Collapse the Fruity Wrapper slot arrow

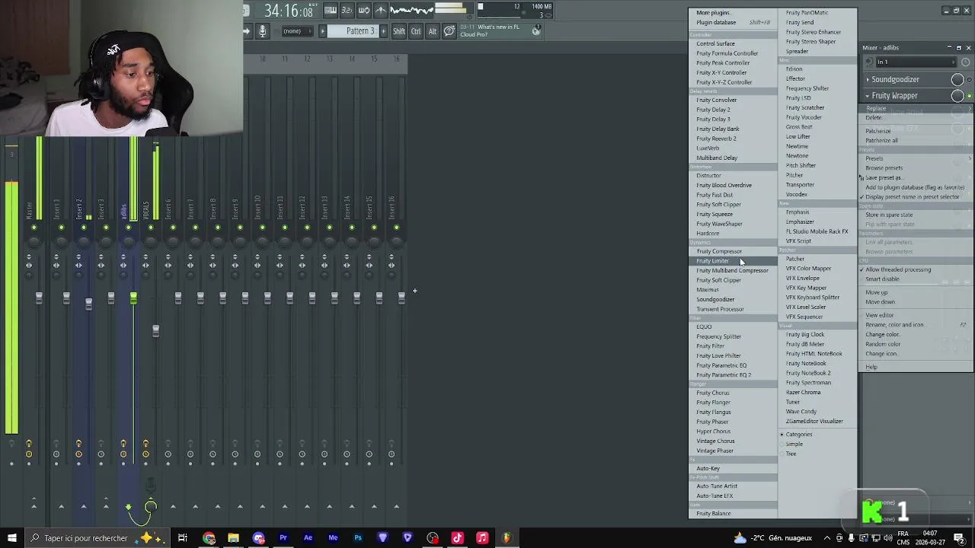868,96
